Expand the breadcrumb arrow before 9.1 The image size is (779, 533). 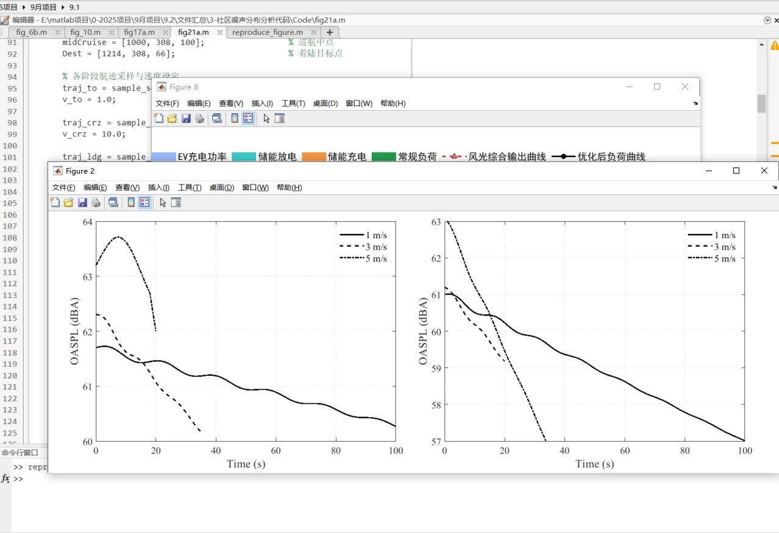tap(64, 7)
